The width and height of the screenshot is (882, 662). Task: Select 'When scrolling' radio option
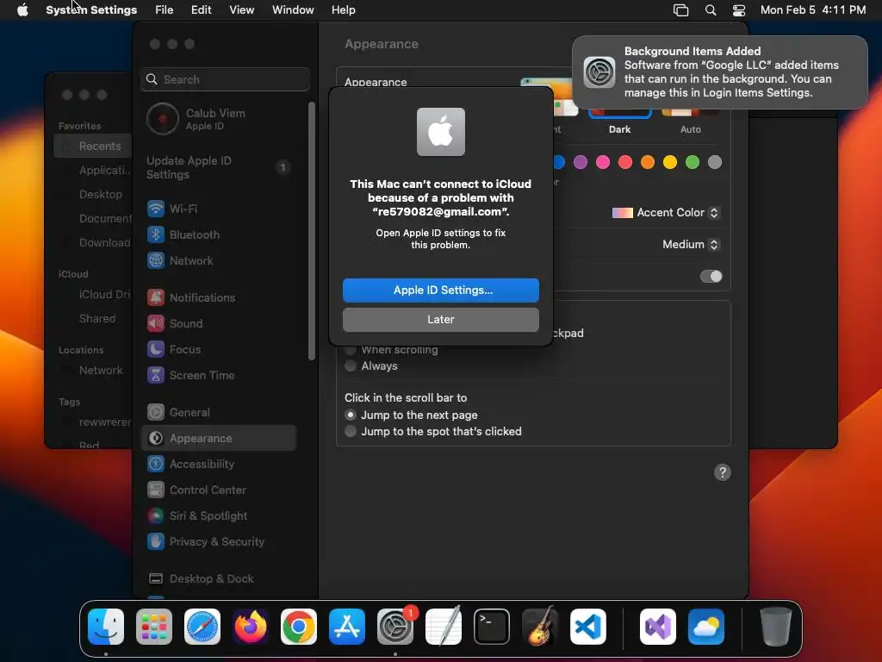click(x=351, y=350)
